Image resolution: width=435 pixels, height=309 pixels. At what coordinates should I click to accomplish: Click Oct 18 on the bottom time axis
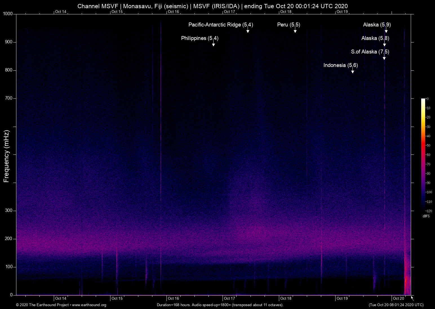click(286, 298)
